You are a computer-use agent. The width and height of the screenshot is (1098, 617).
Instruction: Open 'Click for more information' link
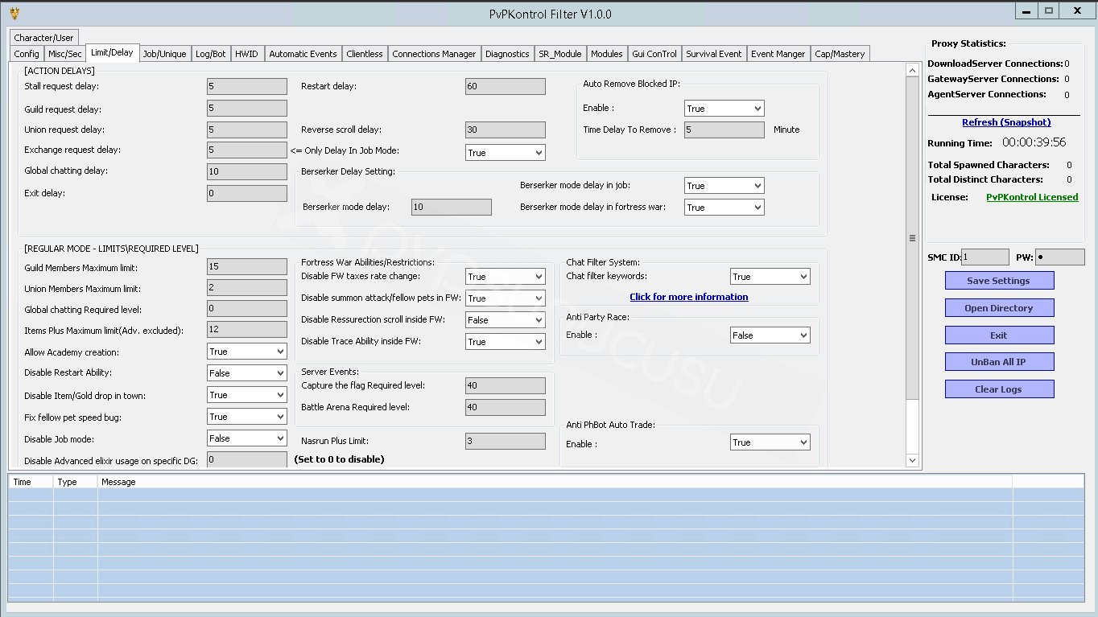point(689,297)
